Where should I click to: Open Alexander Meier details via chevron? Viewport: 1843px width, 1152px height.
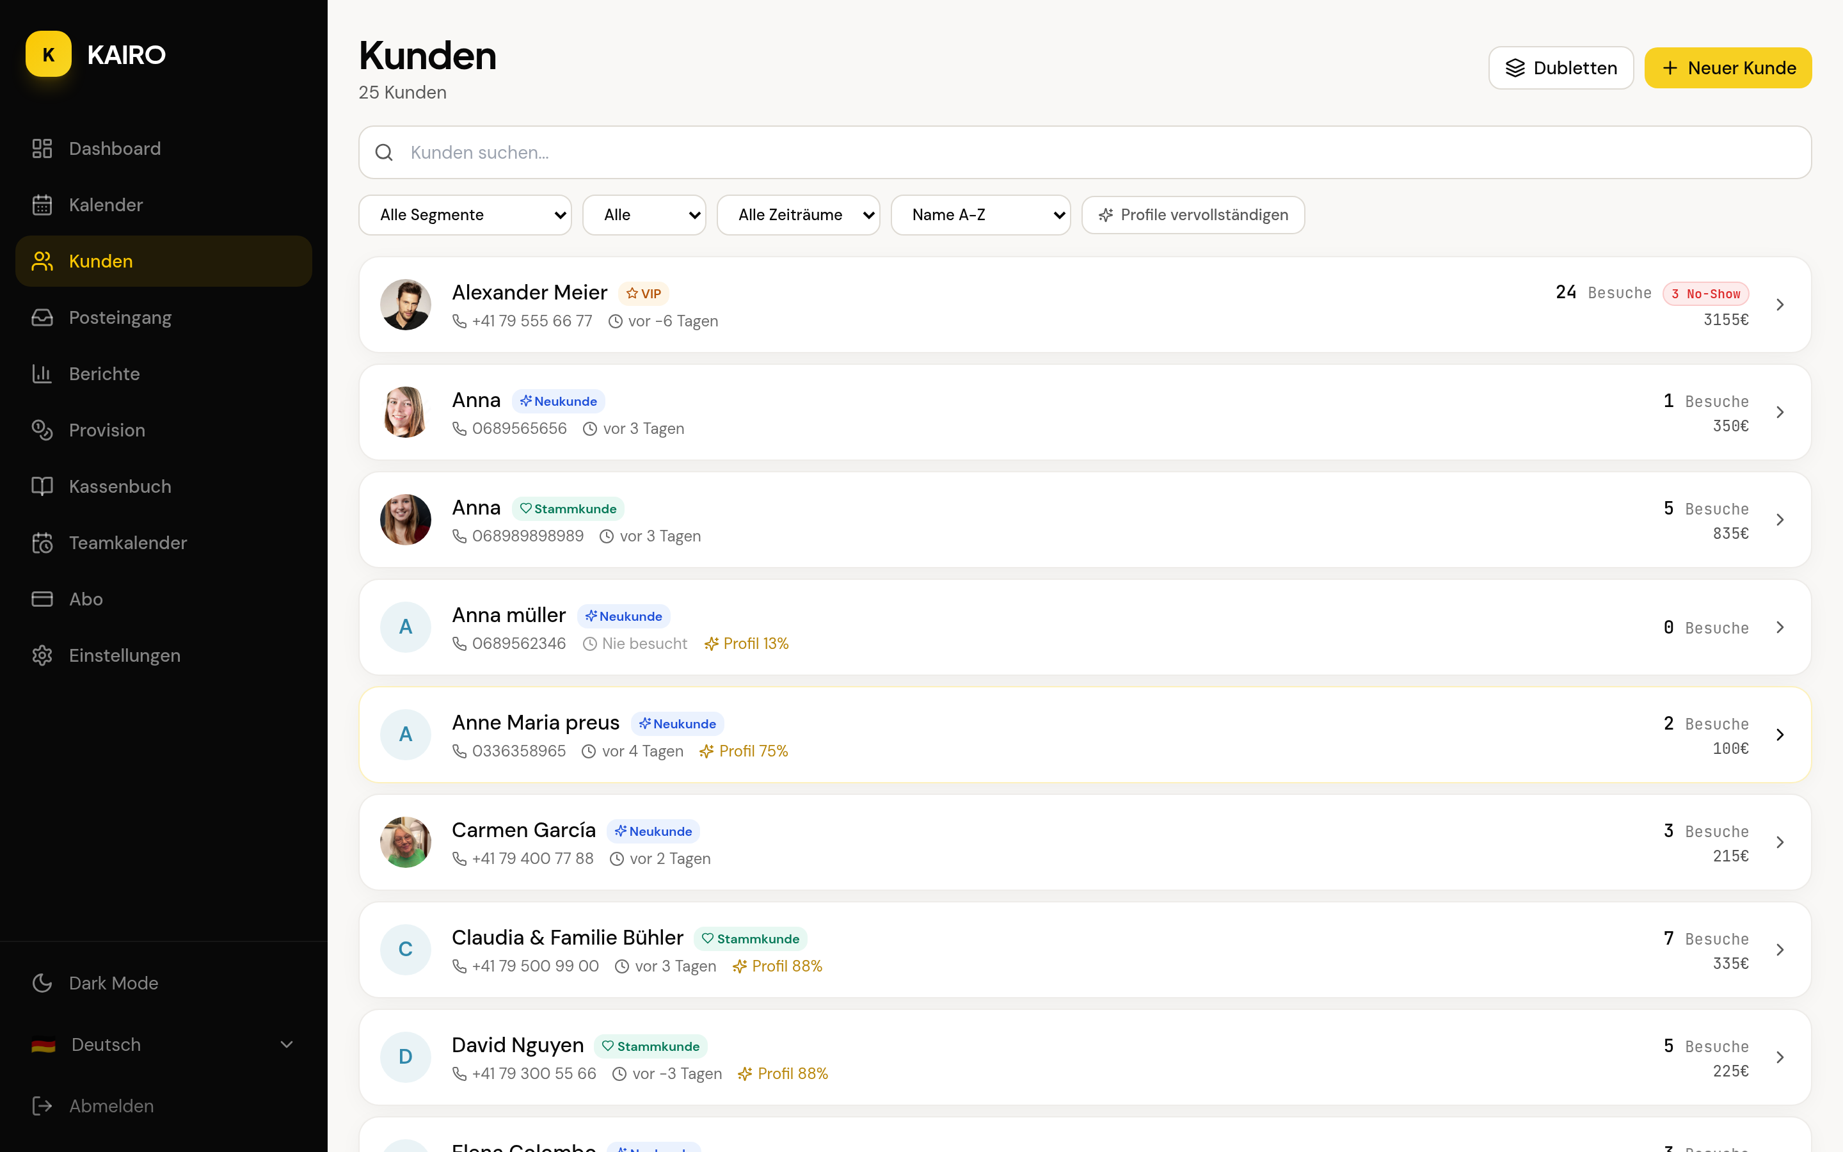pos(1780,305)
